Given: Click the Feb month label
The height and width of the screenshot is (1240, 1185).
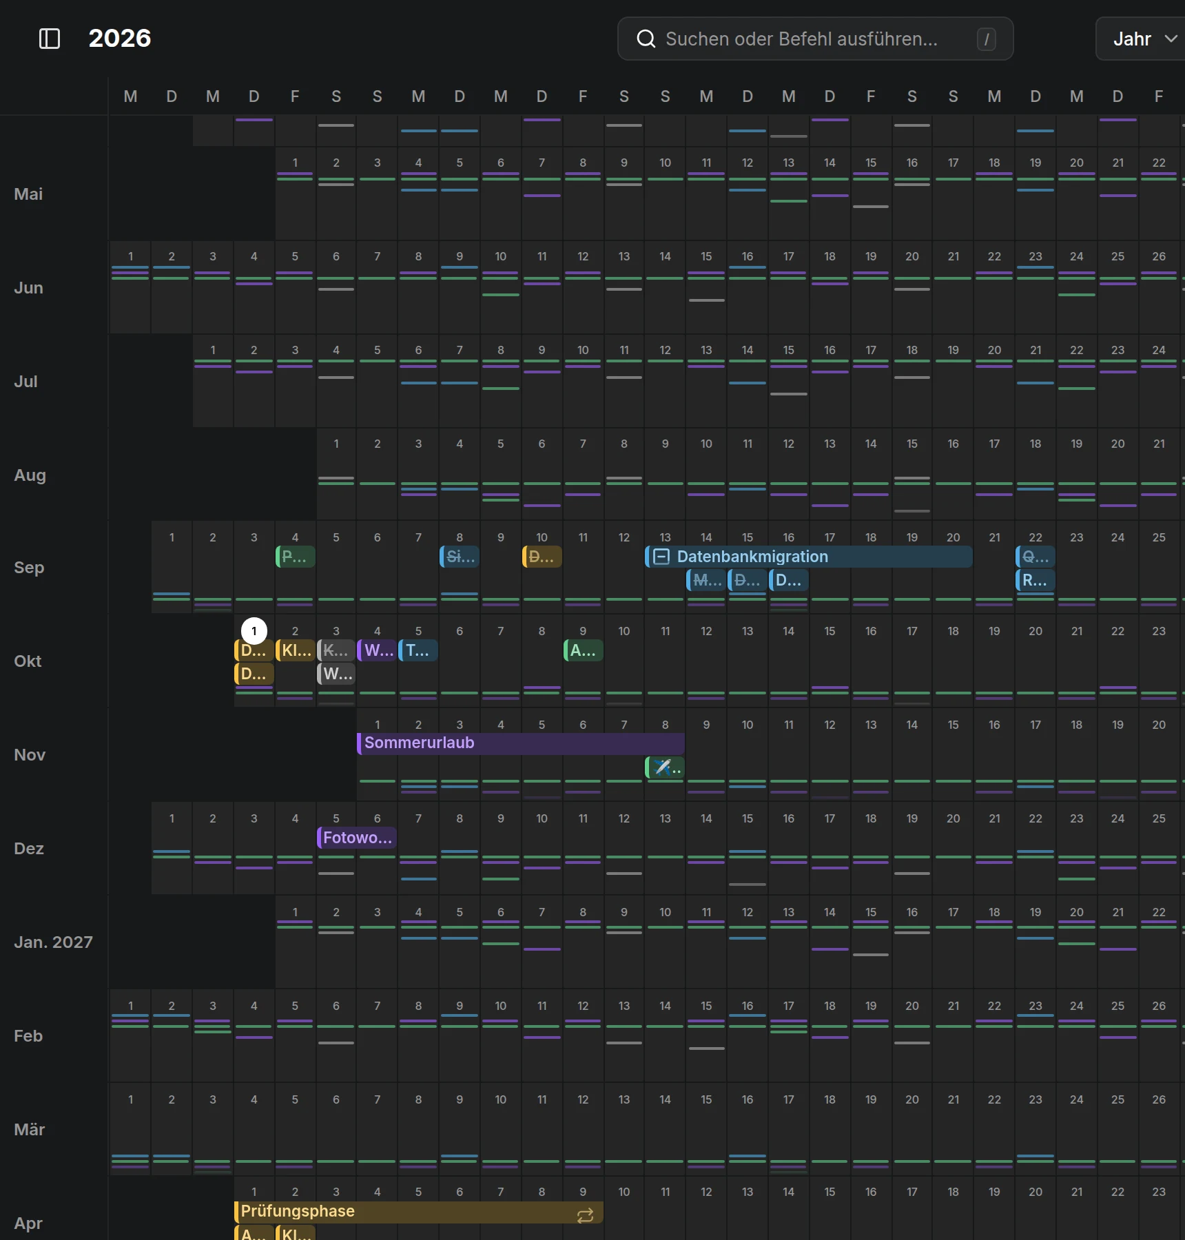Looking at the screenshot, I should tap(28, 1036).
